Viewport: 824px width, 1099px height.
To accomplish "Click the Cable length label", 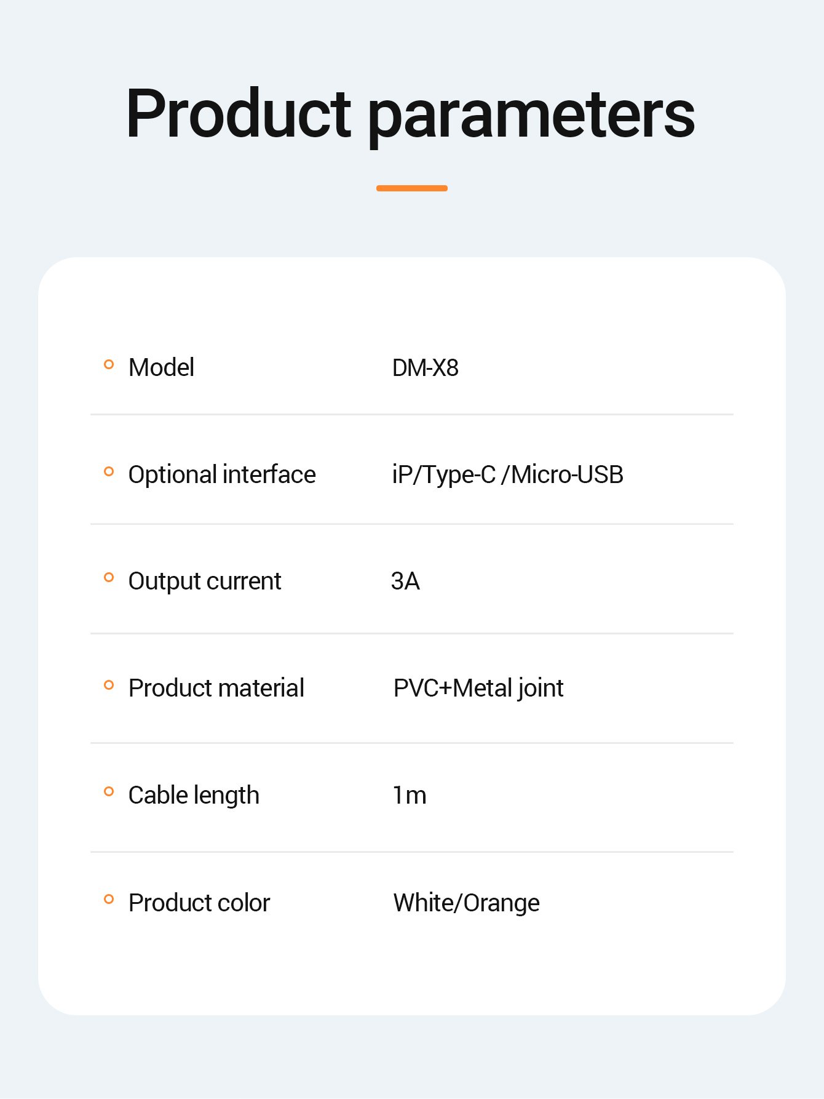I will [x=193, y=796].
